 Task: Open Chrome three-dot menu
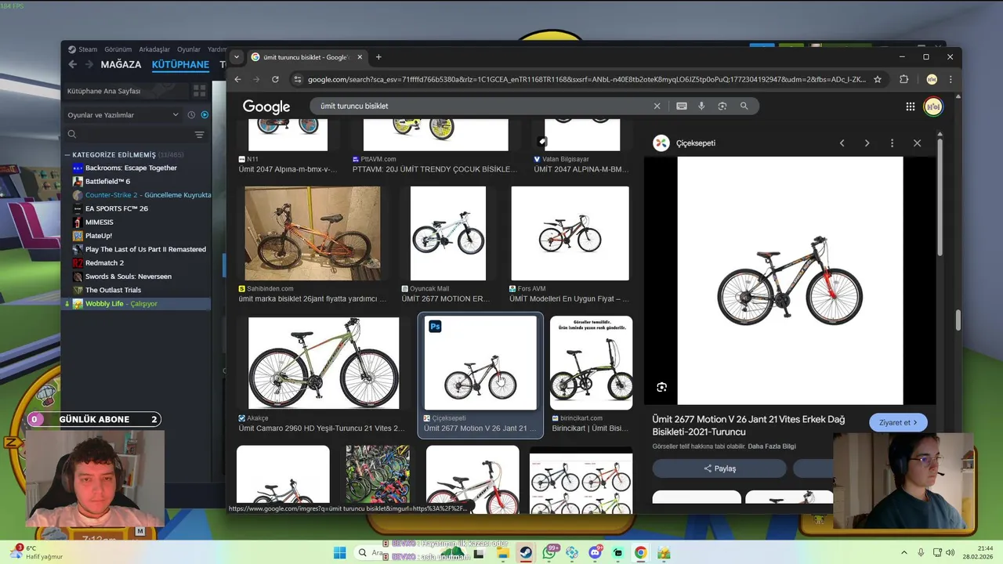click(950, 79)
